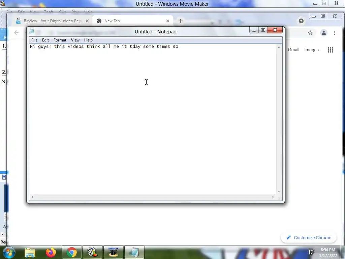Minimize the Windows Movie Maker window
The height and width of the screenshot is (259, 345).
[315, 3]
